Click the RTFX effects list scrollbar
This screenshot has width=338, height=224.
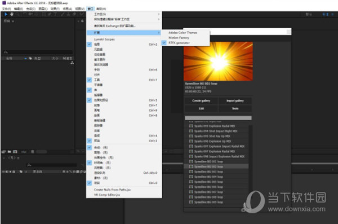point(250,165)
